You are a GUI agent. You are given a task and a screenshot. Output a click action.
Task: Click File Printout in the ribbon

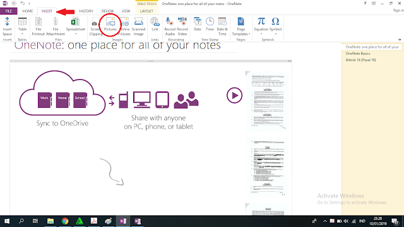pos(38,26)
